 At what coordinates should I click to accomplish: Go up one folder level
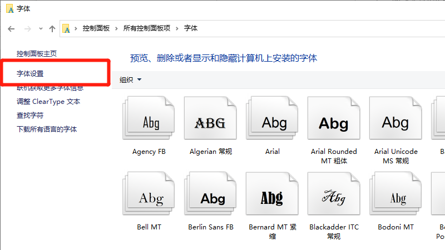[52, 29]
